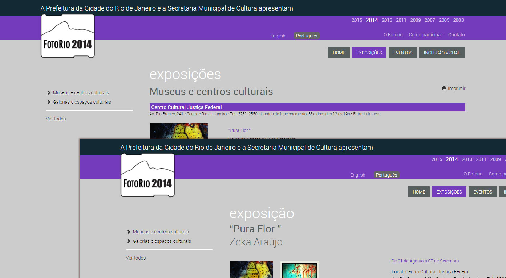Viewport: 506px width, 278px height.
Task: Click the yellow artwork thumbnail on detail page
Action: [251, 269]
